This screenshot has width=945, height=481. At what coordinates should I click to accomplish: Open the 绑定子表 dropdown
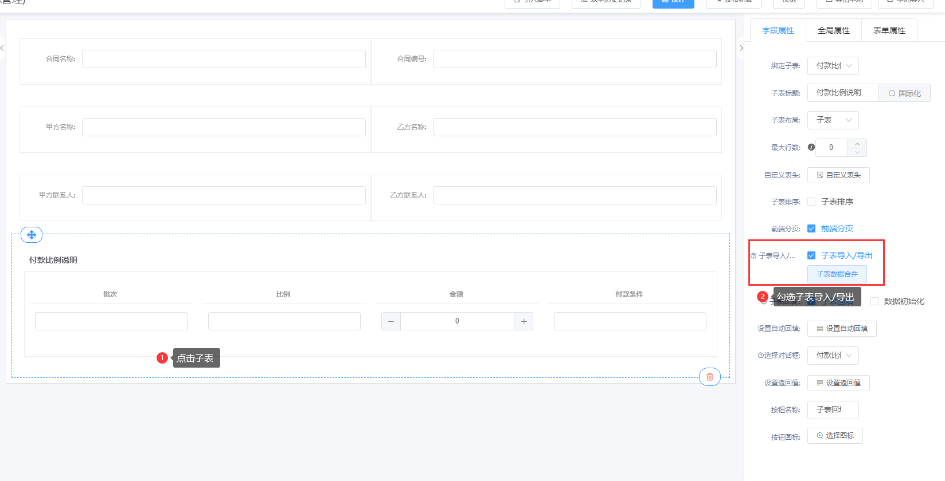coord(833,66)
